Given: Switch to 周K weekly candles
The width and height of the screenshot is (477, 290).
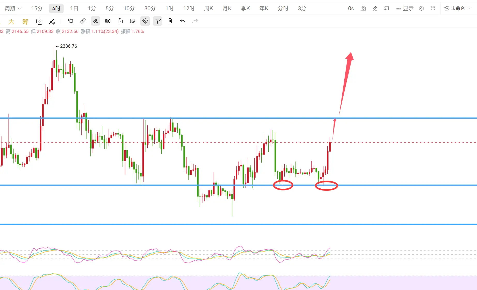Looking at the screenshot, I should click(208, 9).
